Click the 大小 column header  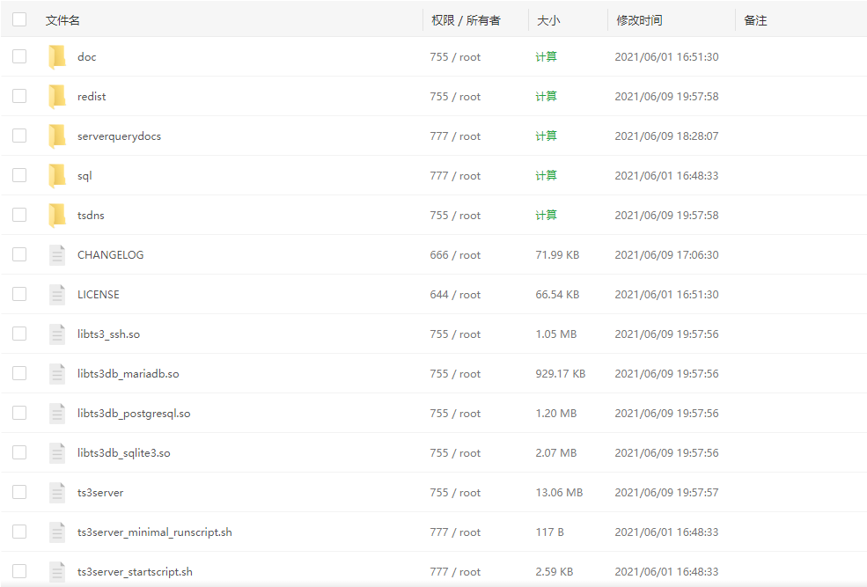[x=547, y=20]
